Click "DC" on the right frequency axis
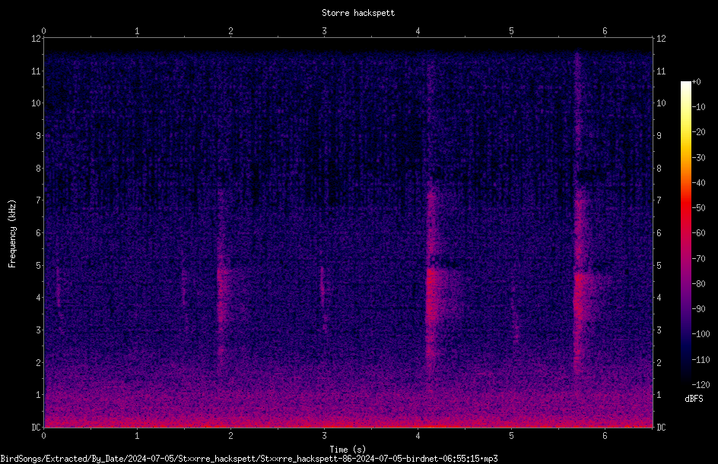 tap(661, 428)
